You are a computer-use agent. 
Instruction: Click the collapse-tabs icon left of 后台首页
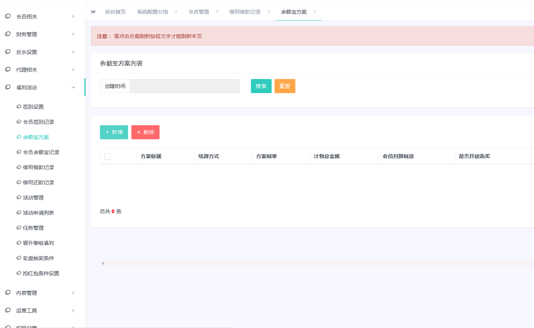click(93, 11)
